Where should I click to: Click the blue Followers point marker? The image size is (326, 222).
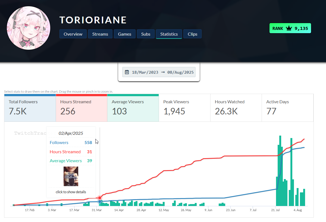(100, 202)
